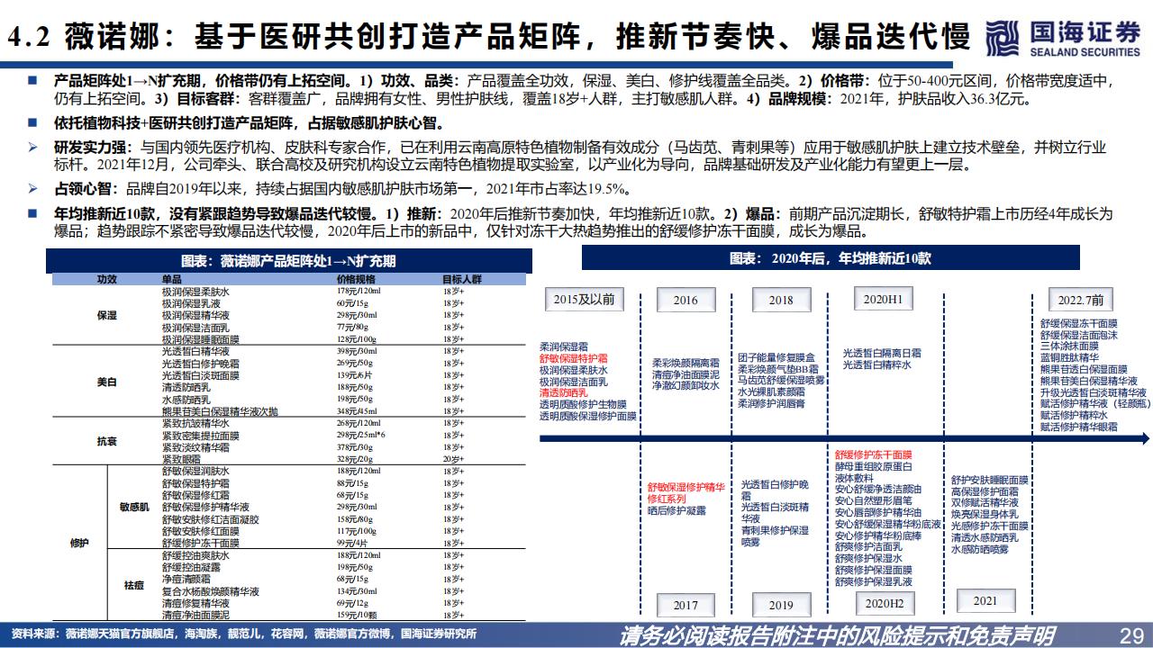The height and width of the screenshot is (648, 1153).
Task: Select the 2017 timeline box
Action: [685, 606]
